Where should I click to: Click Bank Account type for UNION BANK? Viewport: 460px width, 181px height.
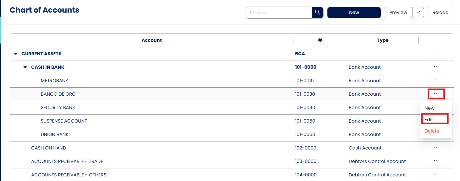click(x=365, y=135)
